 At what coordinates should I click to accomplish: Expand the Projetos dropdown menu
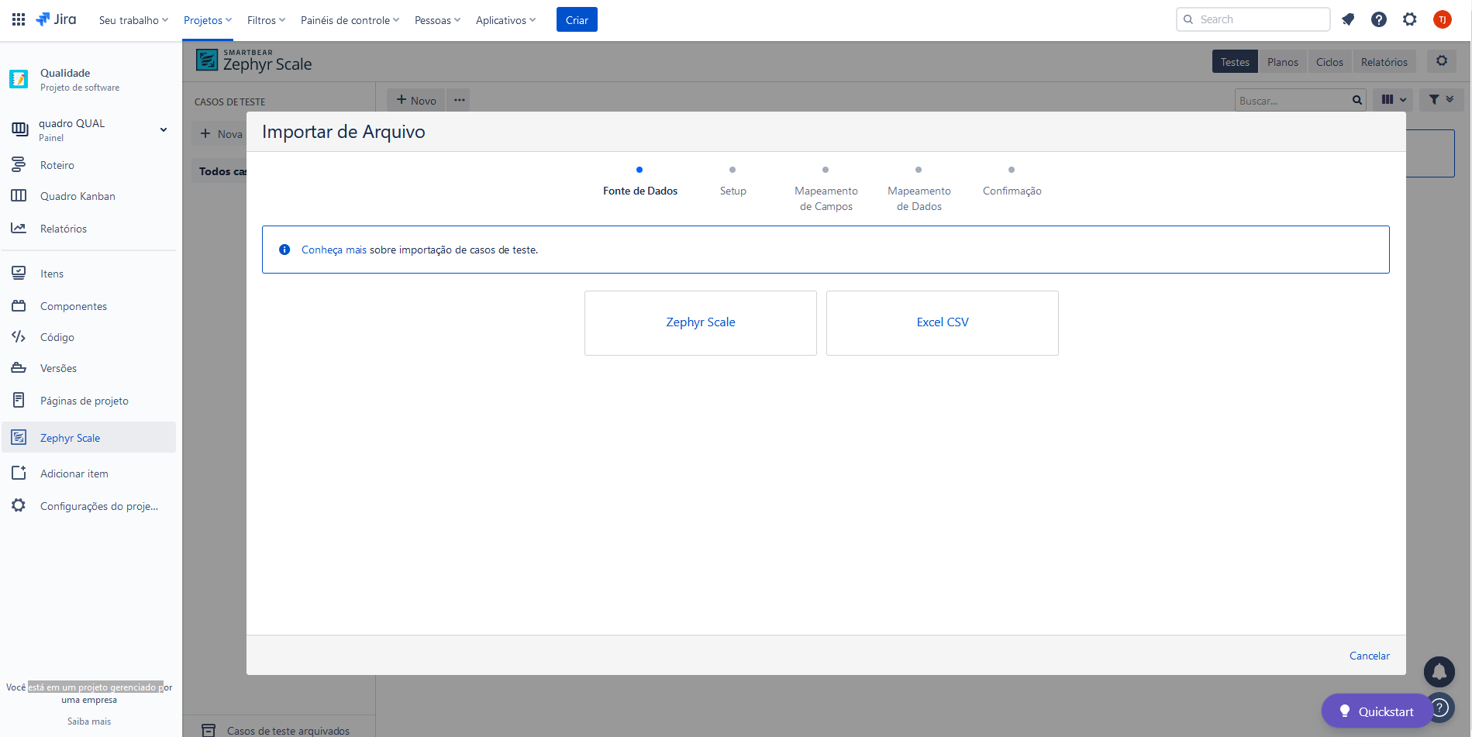207,20
